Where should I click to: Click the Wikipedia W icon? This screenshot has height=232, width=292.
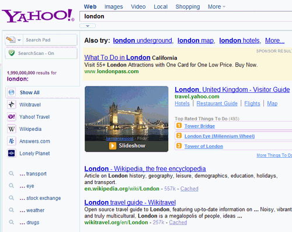point(12,129)
